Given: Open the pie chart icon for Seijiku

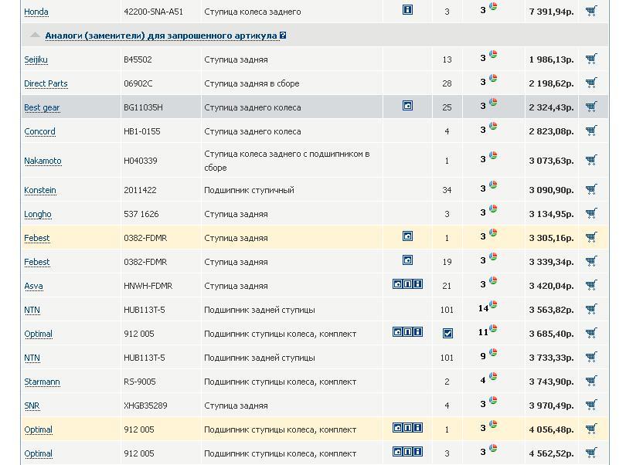Looking at the screenshot, I should point(493,54).
